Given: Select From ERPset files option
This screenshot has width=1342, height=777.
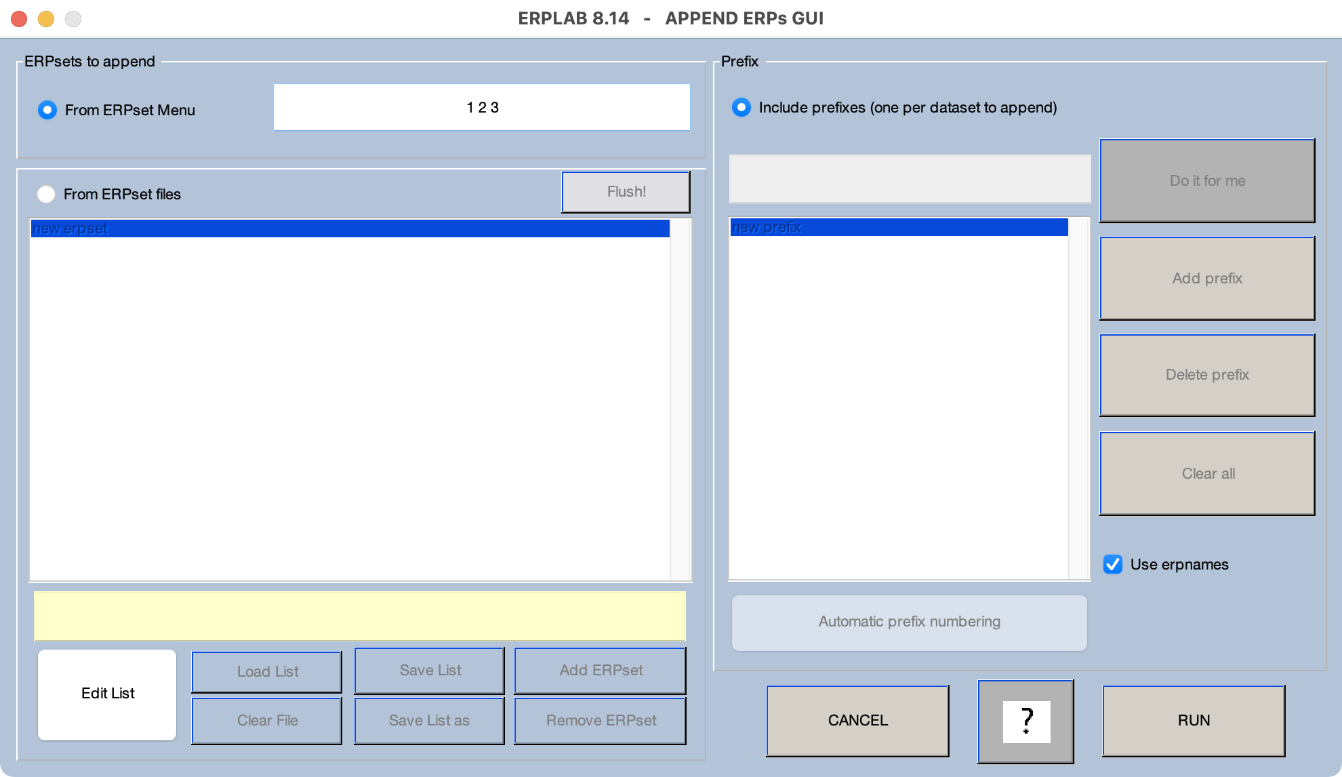Looking at the screenshot, I should [x=46, y=195].
